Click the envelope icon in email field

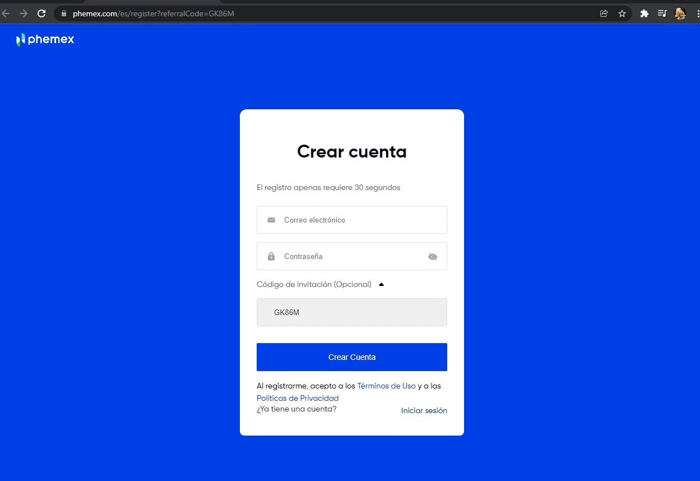(271, 220)
